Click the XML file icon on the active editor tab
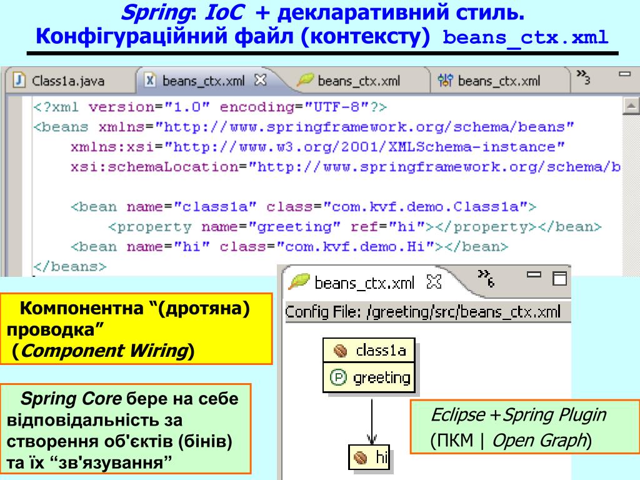 tap(150, 80)
